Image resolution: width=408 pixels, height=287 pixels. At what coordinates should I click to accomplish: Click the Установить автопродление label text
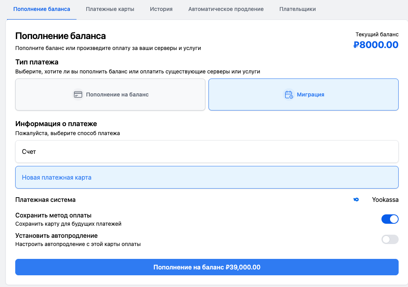pyautogui.click(x=56, y=235)
